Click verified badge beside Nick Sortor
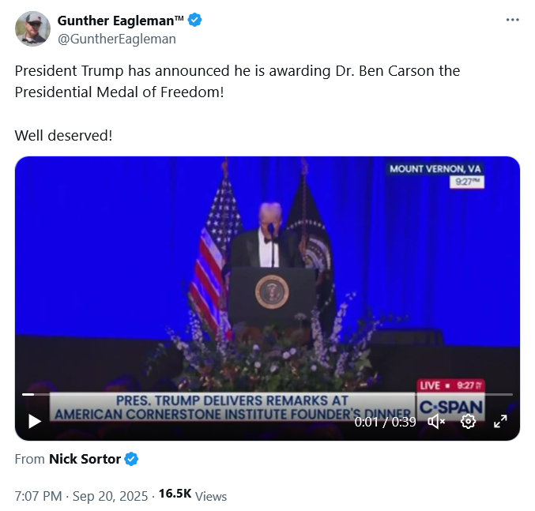 [x=131, y=459]
